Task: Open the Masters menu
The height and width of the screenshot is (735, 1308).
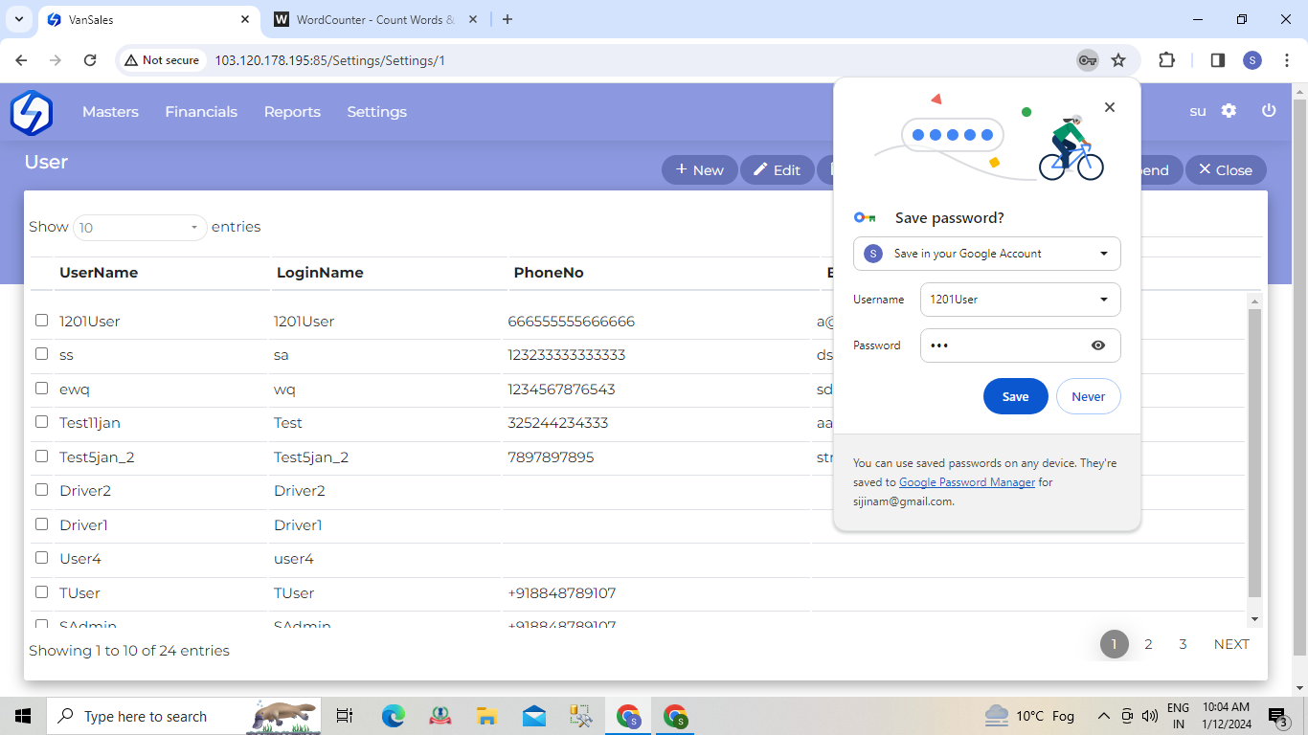Action: [x=110, y=112]
